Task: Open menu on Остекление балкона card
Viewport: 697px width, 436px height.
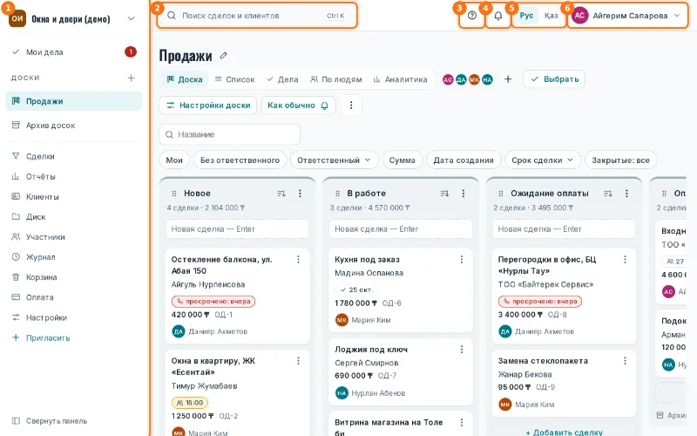Action: click(298, 259)
